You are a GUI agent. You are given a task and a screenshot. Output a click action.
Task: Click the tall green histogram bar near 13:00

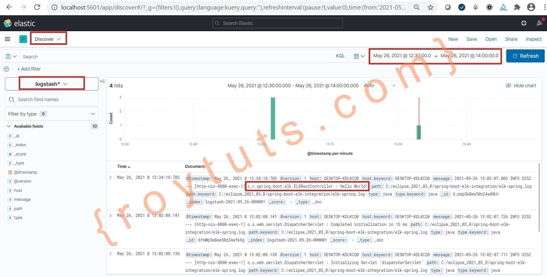tap(273, 118)
